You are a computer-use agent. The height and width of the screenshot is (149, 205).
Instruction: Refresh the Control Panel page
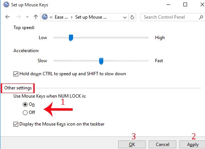[x=132, y=17]
